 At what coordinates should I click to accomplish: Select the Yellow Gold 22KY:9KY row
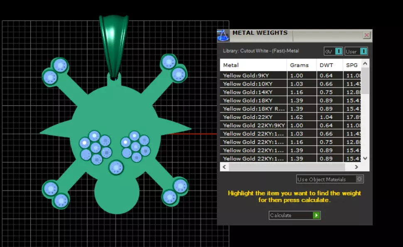[x=290, y=125]
